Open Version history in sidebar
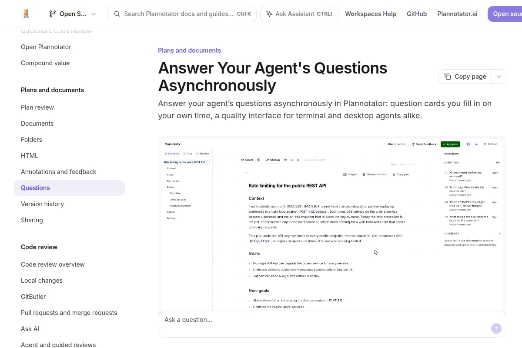The height and width of the screenshot is (348, 522). pos(42,204)
